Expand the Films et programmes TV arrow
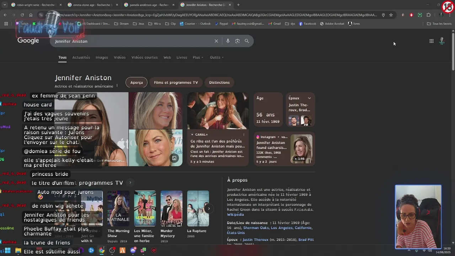455x256 pixels. coord(130,183)
